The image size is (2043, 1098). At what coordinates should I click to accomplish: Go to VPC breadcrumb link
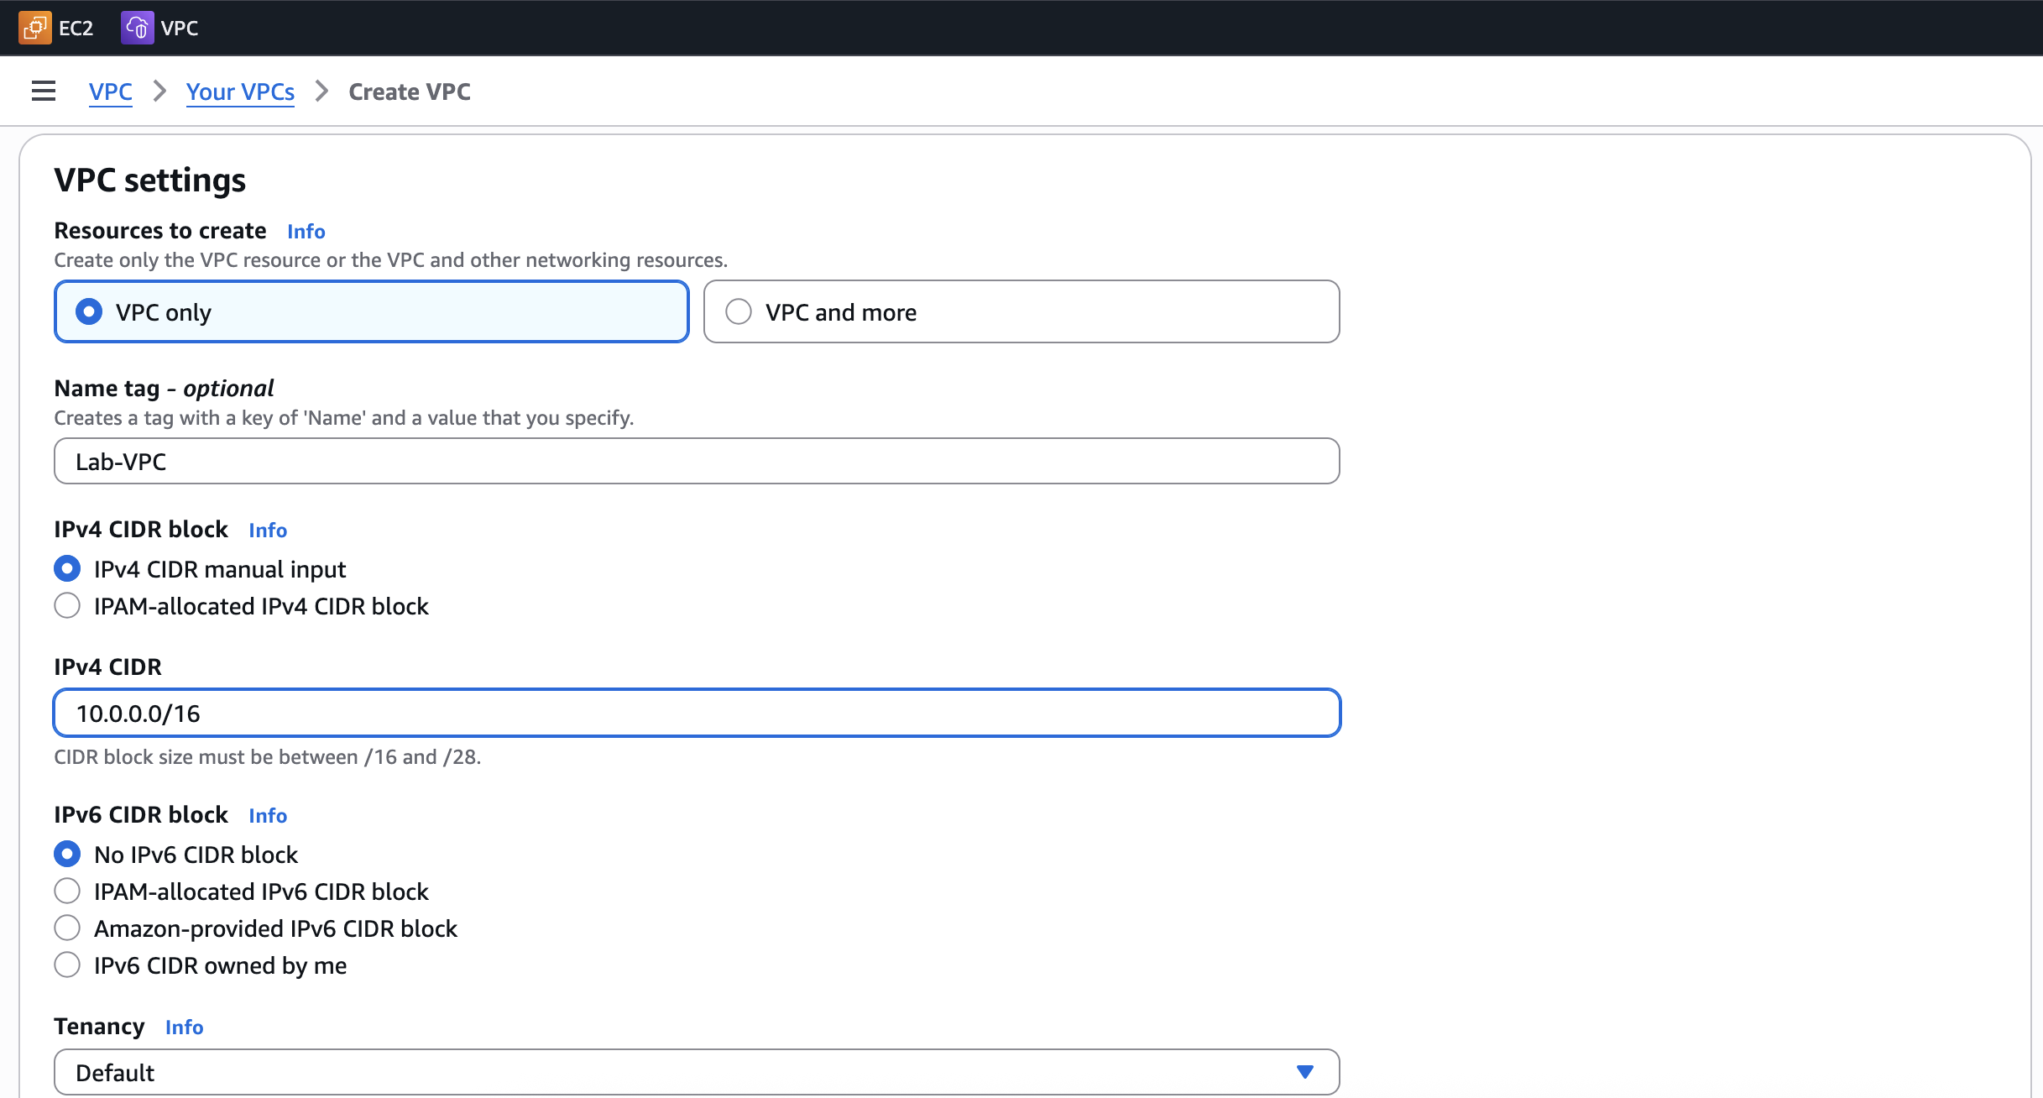[111, 91]
